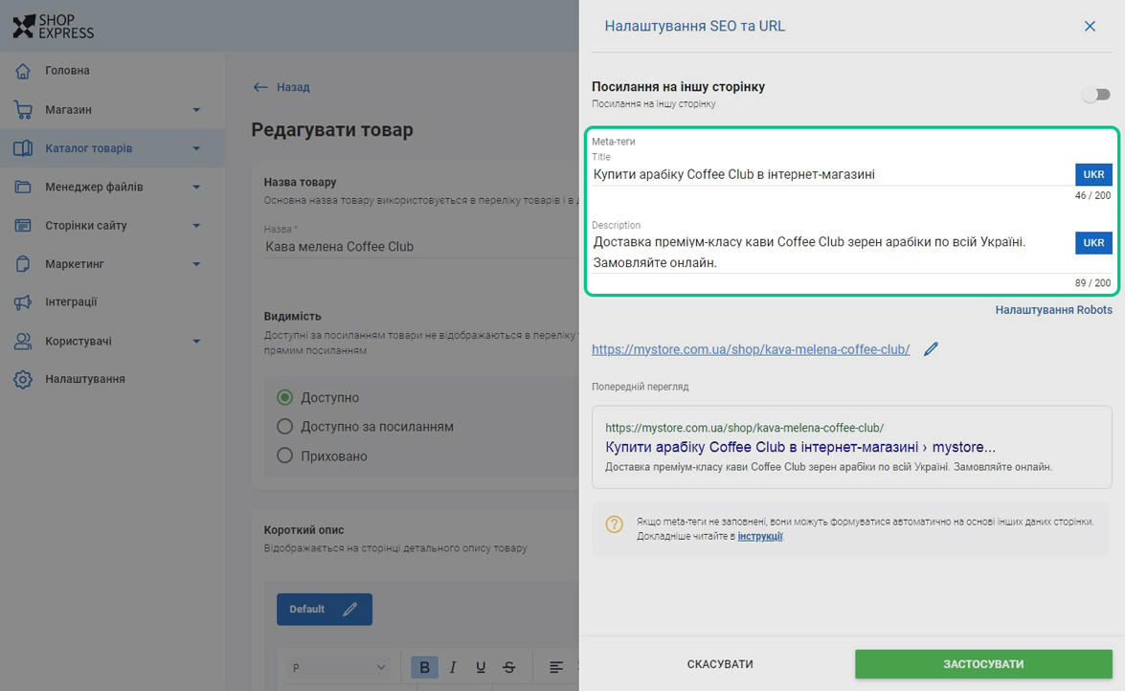
Task: Toggle strikethrough formatting in editor
Action: click(508, 667)
